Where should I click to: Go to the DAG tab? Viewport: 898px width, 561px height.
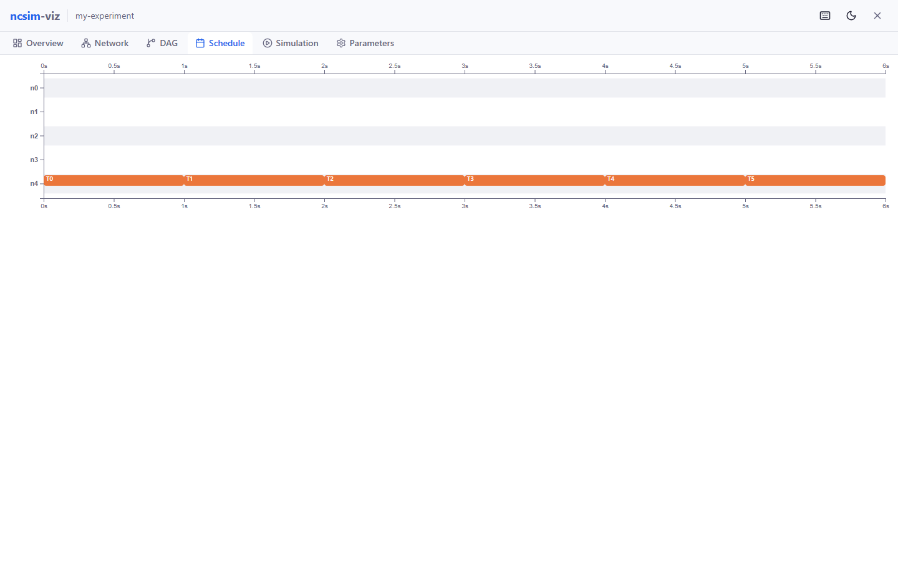click(x=162, y=43)
